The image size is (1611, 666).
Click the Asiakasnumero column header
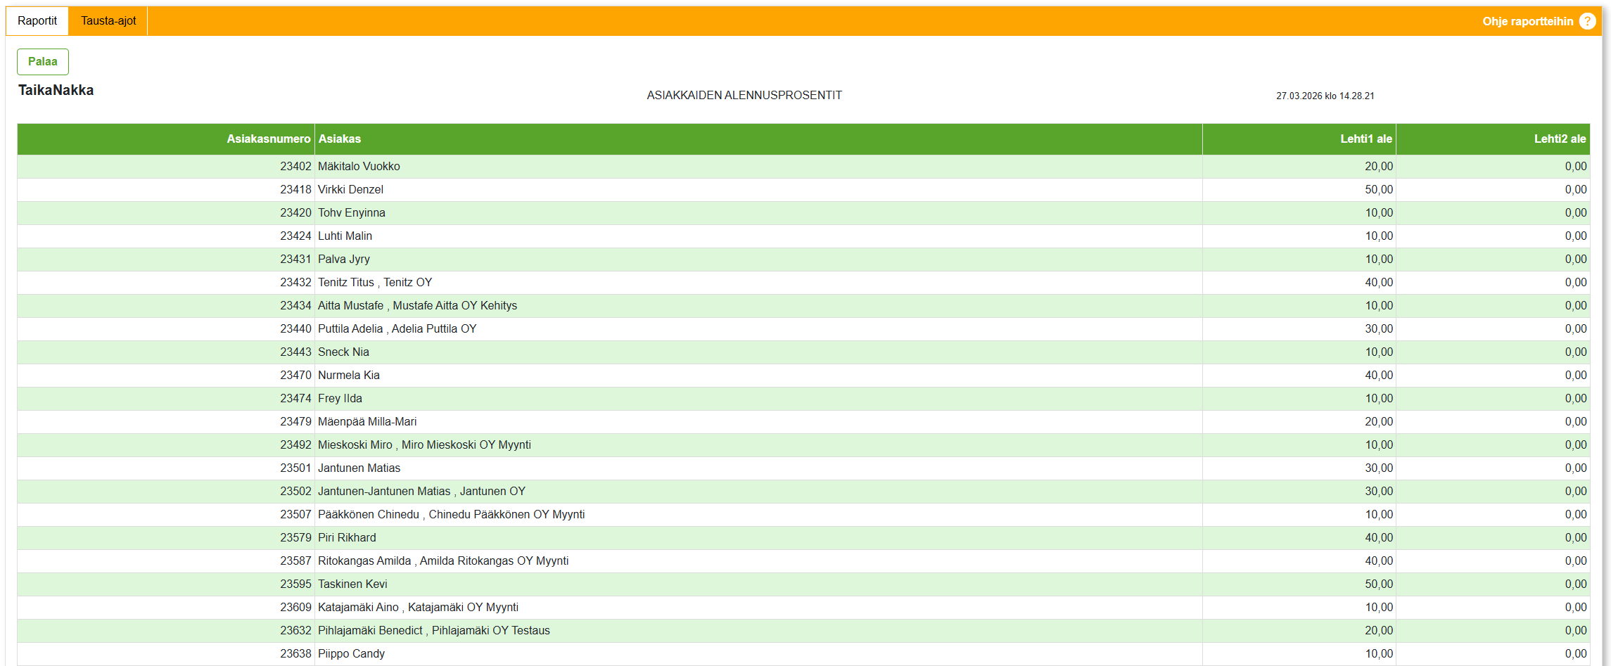coord(268,139)
